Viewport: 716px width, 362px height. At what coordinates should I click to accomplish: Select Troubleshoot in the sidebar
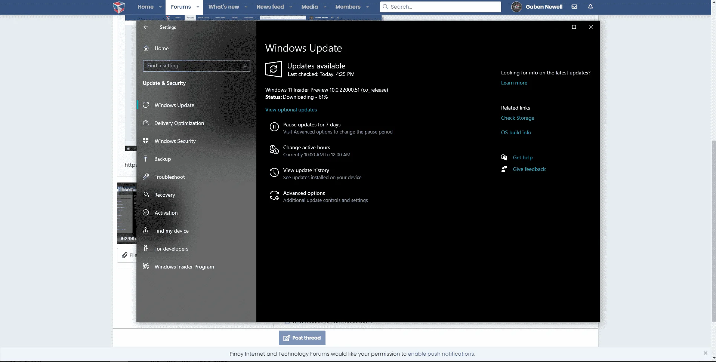point(170,177)
